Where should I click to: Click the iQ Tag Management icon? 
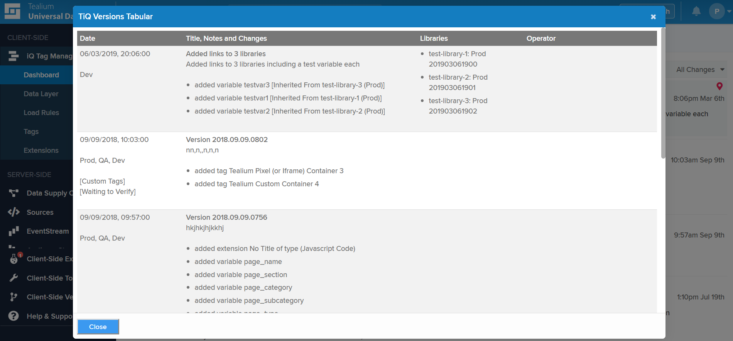point(14,56)
